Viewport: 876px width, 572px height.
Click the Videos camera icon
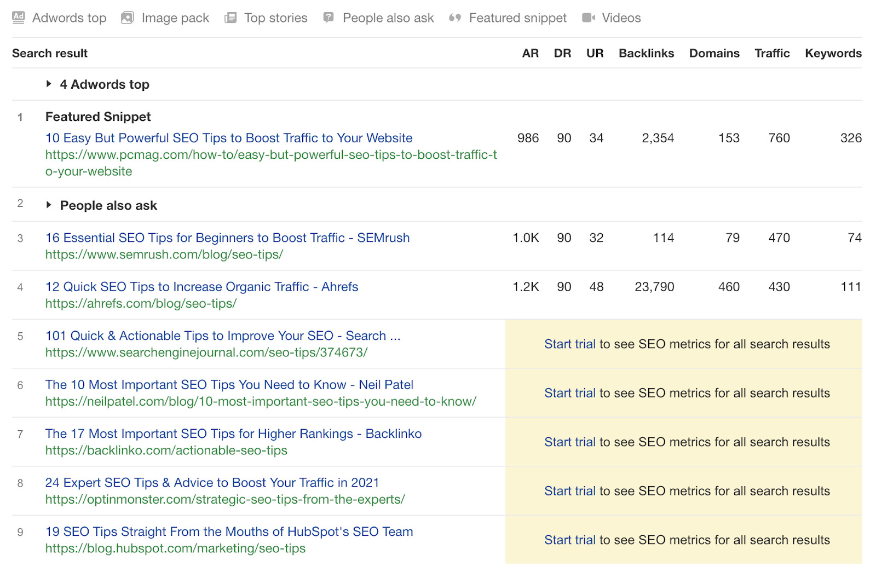coord(589,17)
